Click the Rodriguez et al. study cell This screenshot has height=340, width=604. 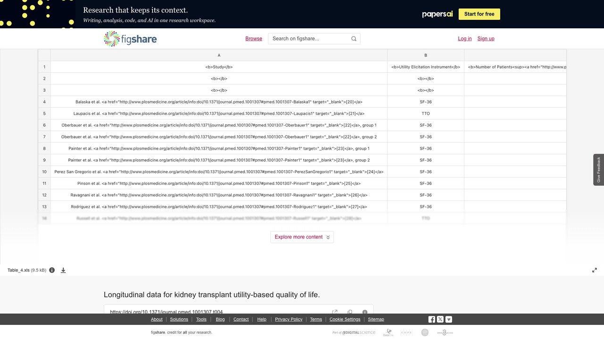219,206
